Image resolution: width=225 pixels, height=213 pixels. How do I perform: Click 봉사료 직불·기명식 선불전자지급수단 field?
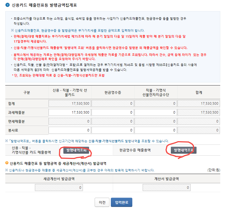[x=156, y=130]
